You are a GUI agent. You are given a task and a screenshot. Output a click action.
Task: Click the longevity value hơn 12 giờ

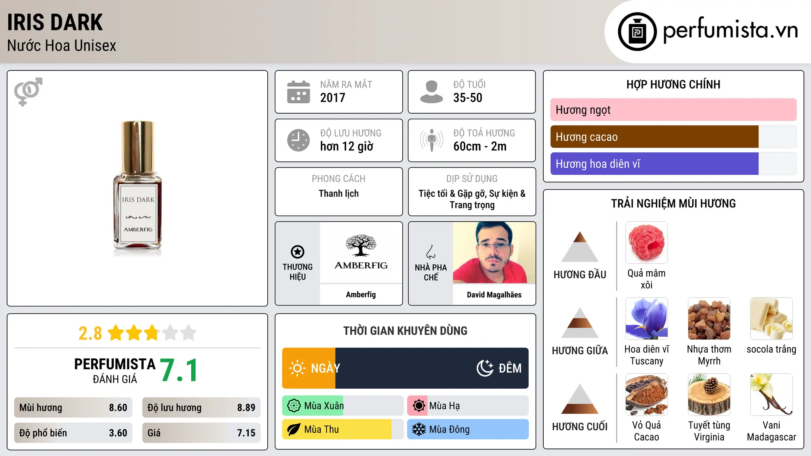346,146
